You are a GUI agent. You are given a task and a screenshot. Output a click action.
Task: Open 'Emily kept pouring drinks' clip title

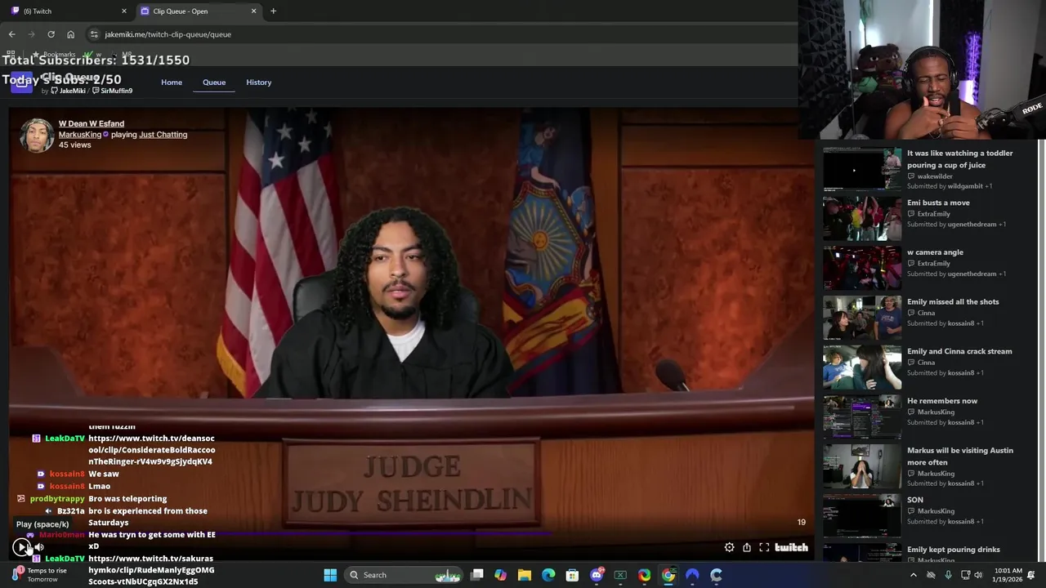(954, 550)
